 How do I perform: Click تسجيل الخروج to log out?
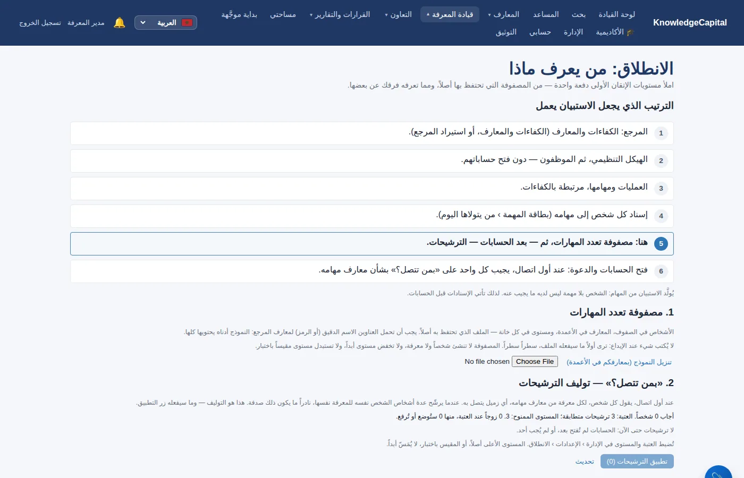point(40,23)
